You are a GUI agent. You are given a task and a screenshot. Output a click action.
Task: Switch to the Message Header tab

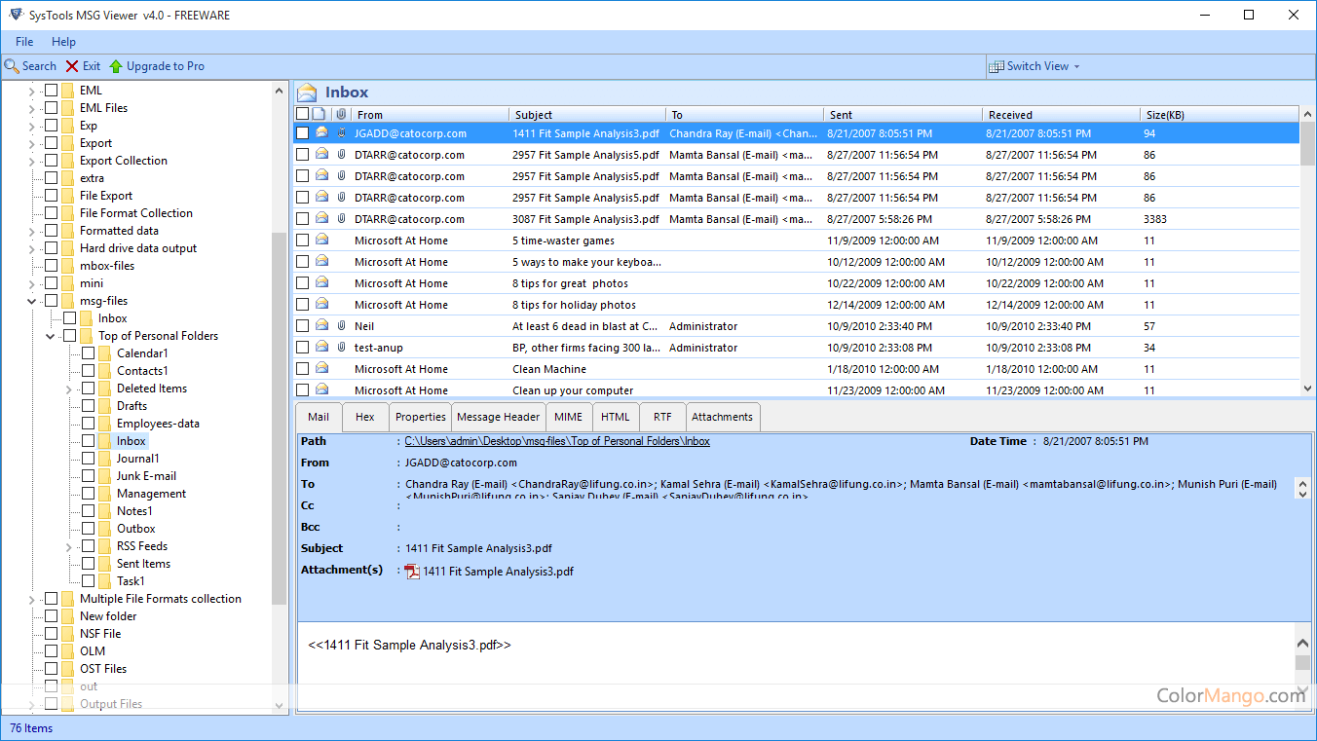pyautogui.click(x=498, y=417)
